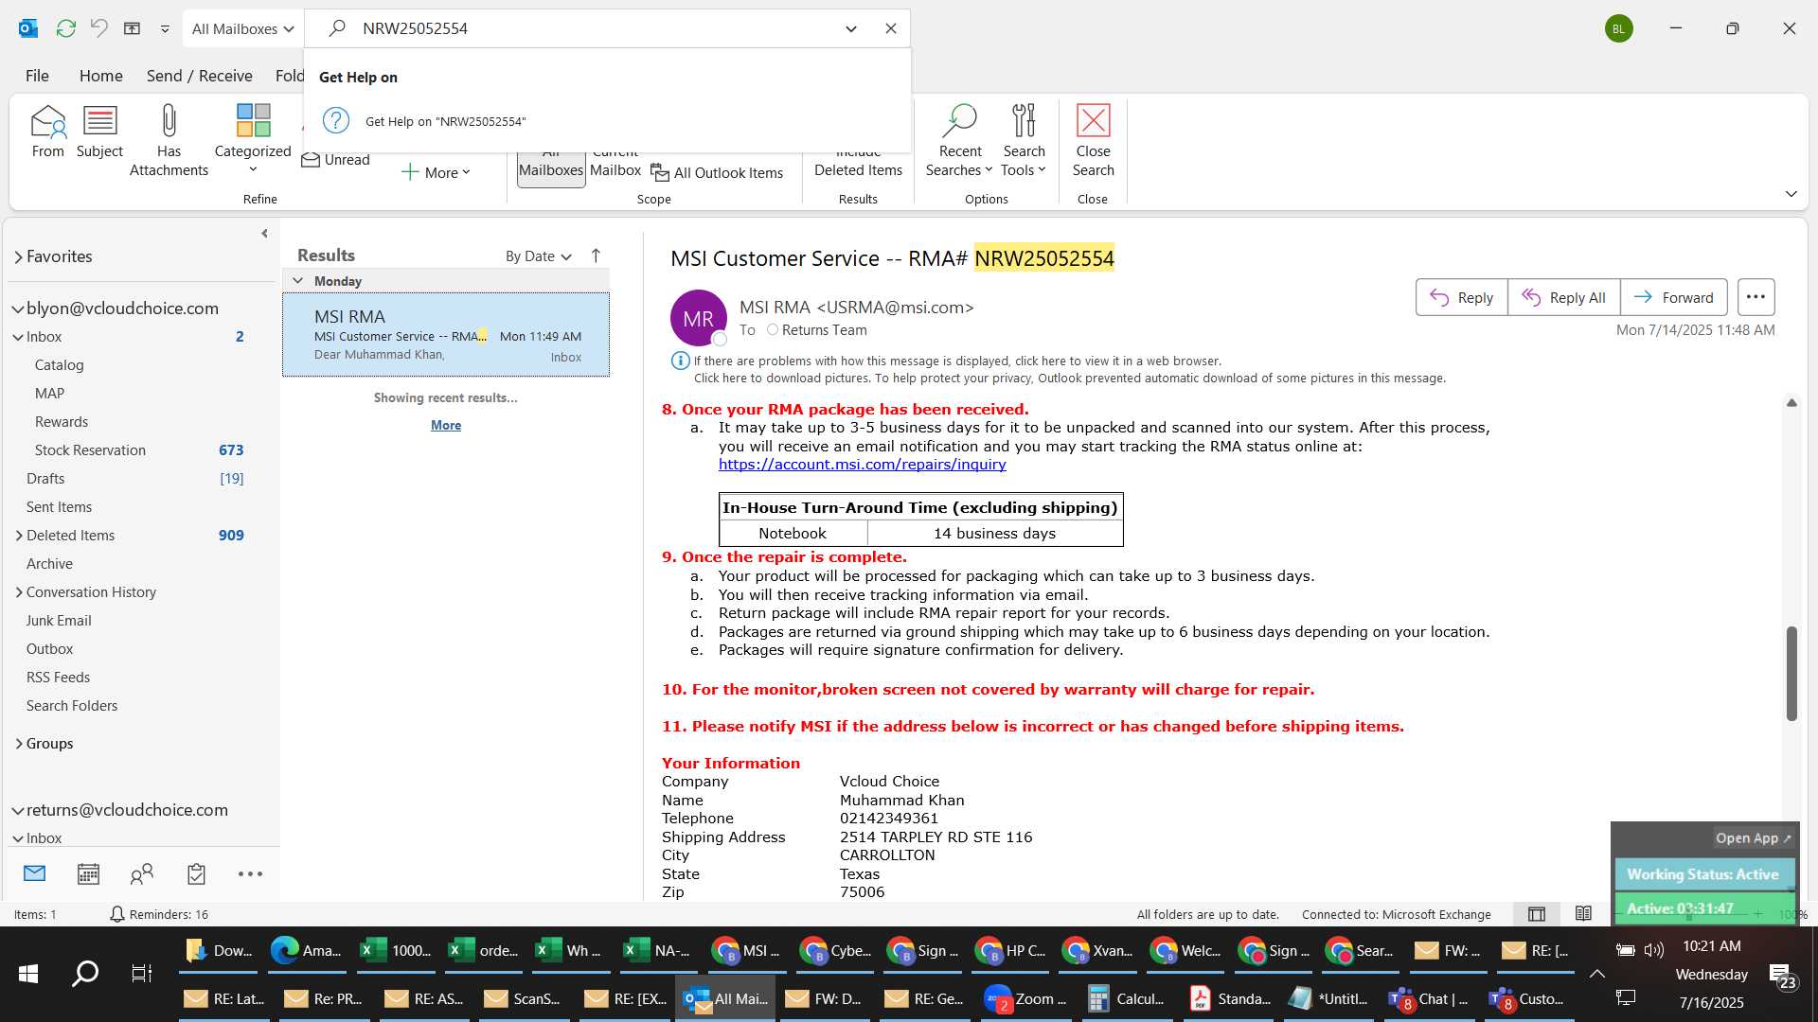Click the download pictures info bar
Image resolution: width=1818 pixels, height=1022 pixels.
[1069, 379]
